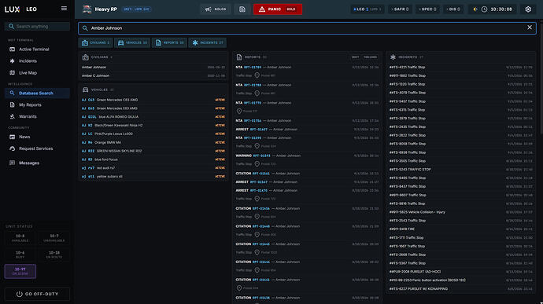Filter results by the Incidents tab
The width and height of the screenshot is (543, 304).
[x=208, y=43]
